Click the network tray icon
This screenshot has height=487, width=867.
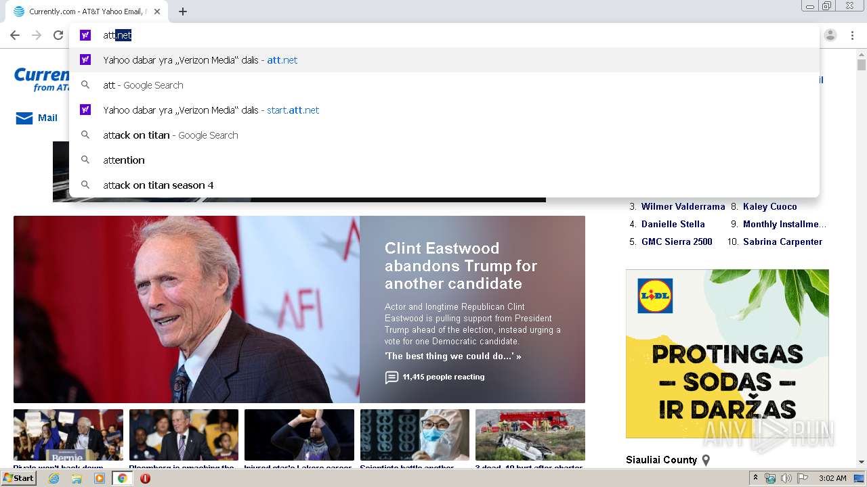[x=770, y=478]
